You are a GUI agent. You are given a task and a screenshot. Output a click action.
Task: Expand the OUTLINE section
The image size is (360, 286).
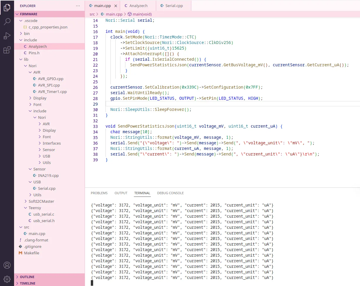coord(27,277)
